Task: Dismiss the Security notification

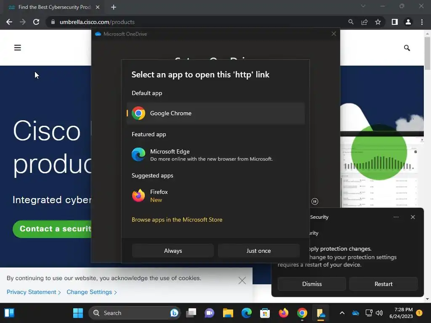Action: click(312, 284)
